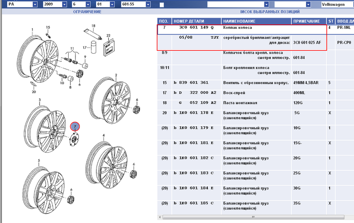Click wheel callout number 4 in the diagram
This screenshot has width=354, height=223.
104,135
